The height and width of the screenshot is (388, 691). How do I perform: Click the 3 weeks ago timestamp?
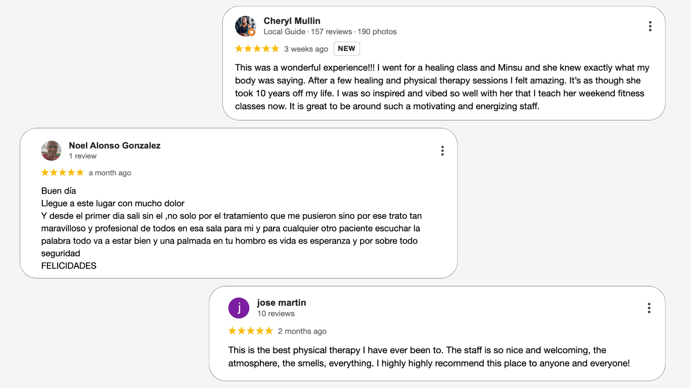click(306, 49)
